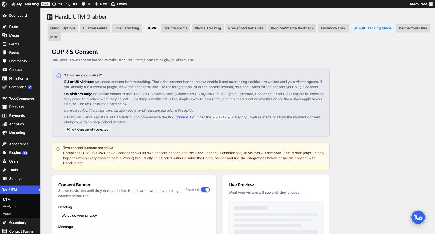Go to the WooCommerce Postback tab
The width and height of the screenshot is (435, 234).
[x=292, y=28]
